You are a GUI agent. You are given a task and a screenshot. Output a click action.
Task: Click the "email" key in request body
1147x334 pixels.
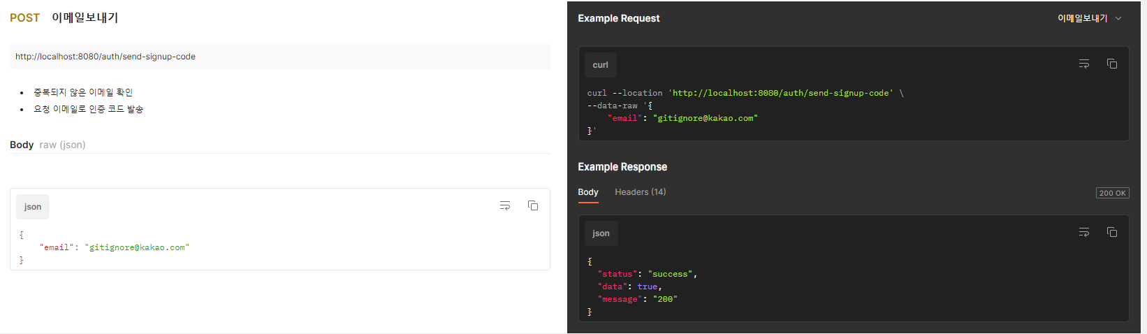click(57, 247)
